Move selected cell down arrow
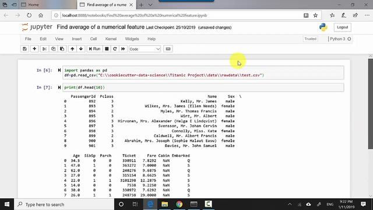 click(x=81, y=49)
